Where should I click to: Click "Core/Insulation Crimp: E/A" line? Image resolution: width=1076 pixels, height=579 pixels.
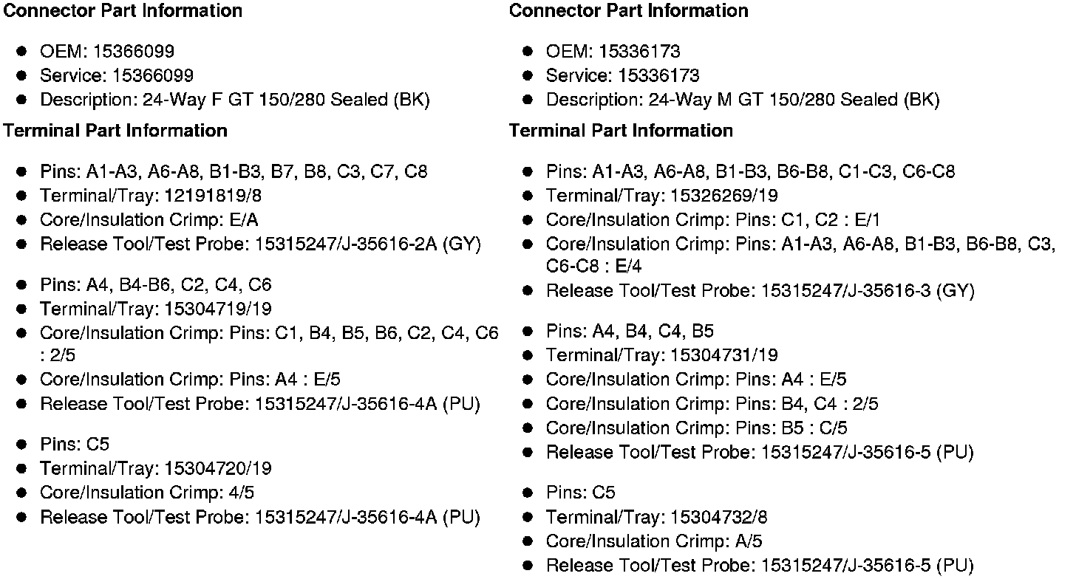[x=149, y=220]
